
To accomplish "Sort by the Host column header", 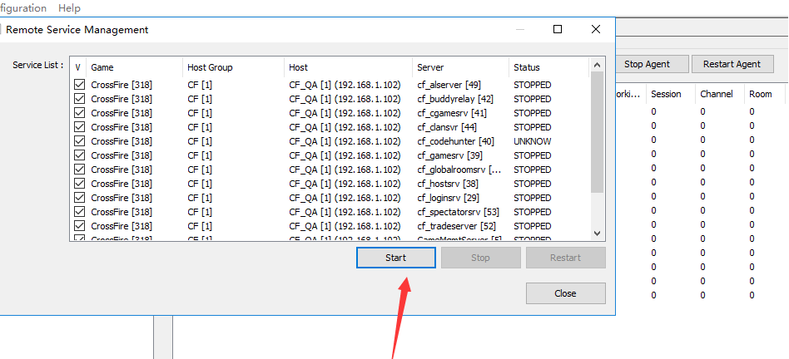I will coord(349,67).
